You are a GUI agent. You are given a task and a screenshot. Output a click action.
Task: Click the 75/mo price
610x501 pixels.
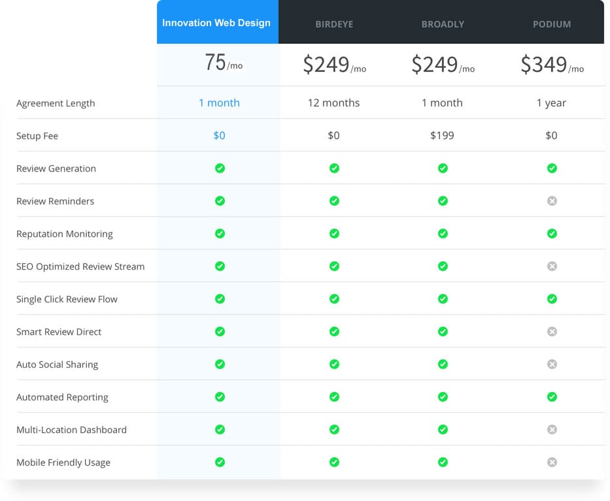[x=224, y=63]
